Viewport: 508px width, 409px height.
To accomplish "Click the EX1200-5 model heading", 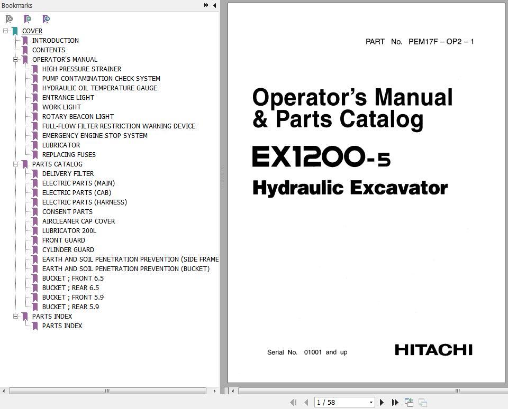I will click(321, 156).
